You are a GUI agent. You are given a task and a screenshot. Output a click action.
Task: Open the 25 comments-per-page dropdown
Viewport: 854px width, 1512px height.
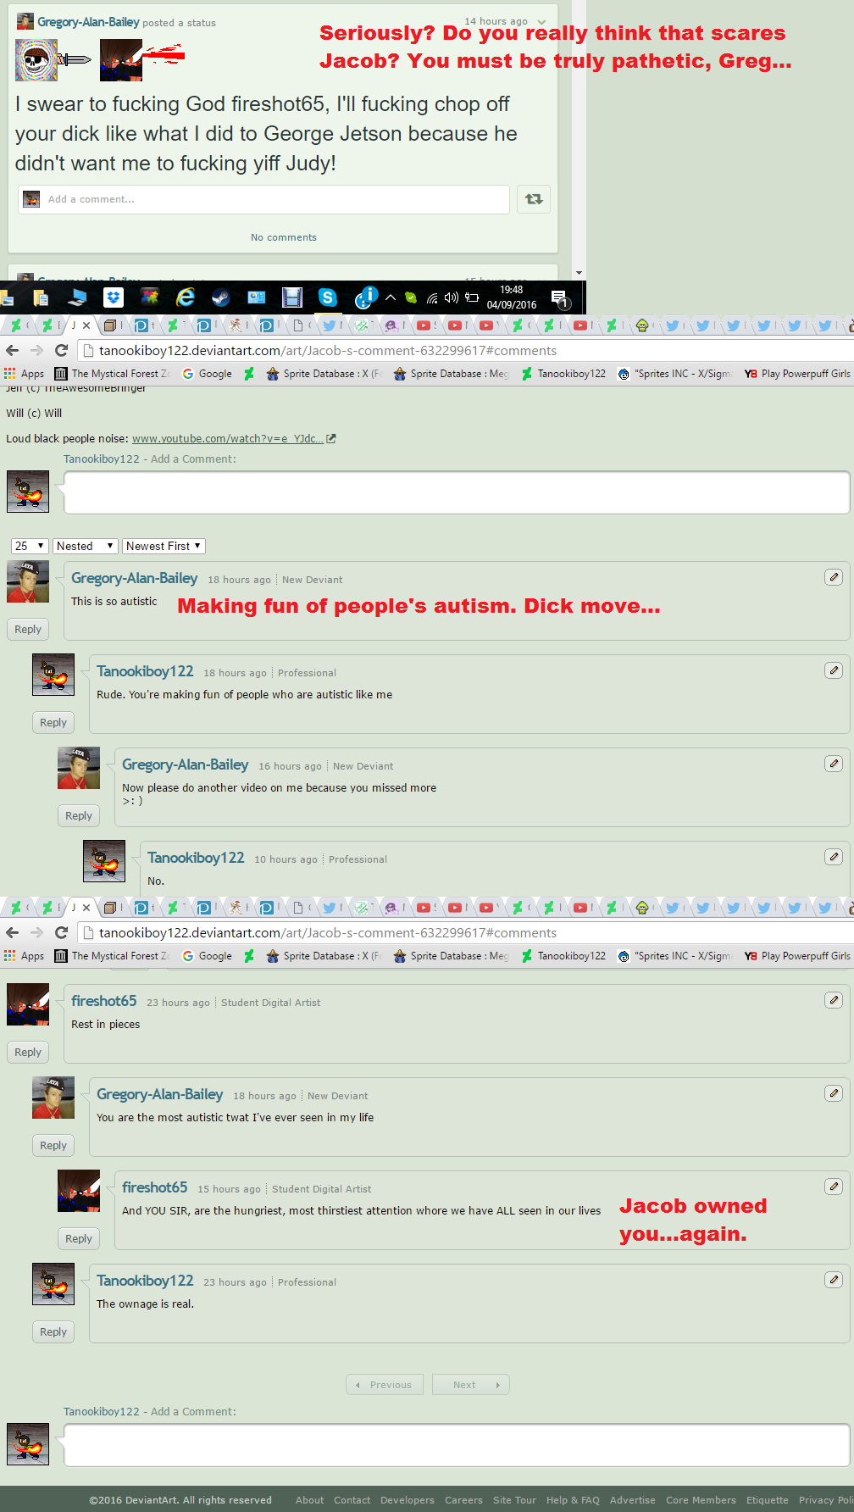(x=30, y=546)
